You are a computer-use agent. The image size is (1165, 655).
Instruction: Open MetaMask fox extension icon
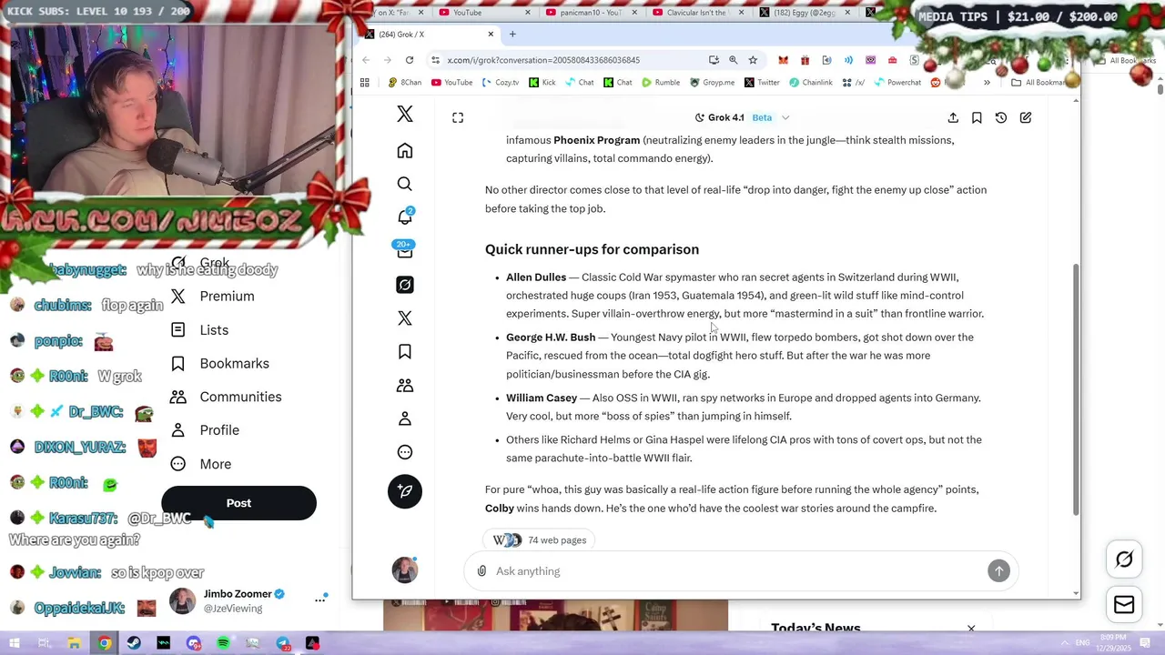click(x=783, y=60)
